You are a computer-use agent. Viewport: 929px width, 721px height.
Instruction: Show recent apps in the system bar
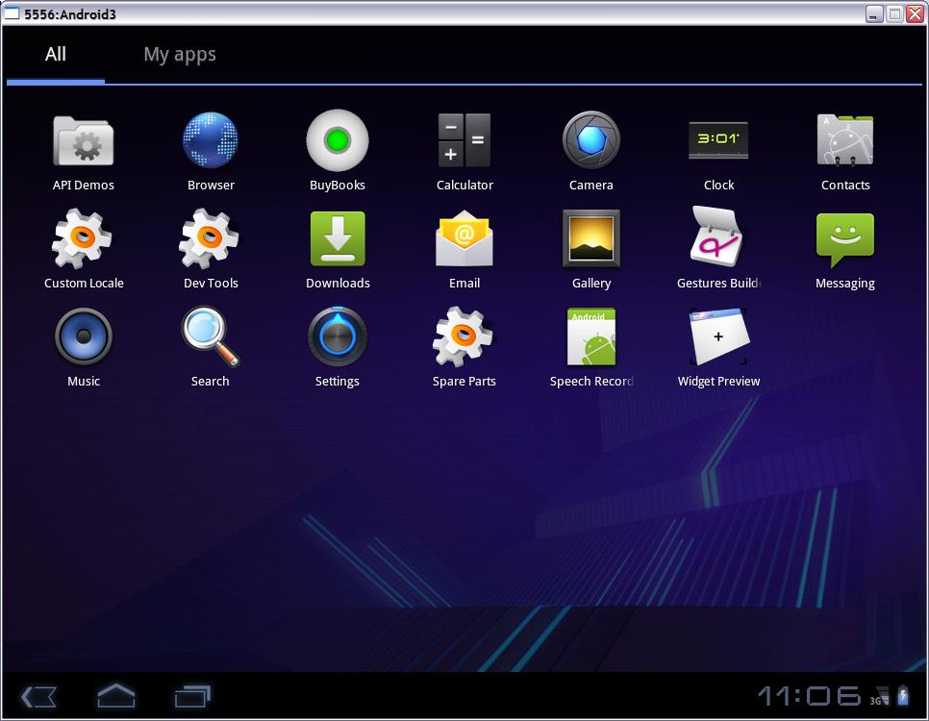[x=192, y=697]
